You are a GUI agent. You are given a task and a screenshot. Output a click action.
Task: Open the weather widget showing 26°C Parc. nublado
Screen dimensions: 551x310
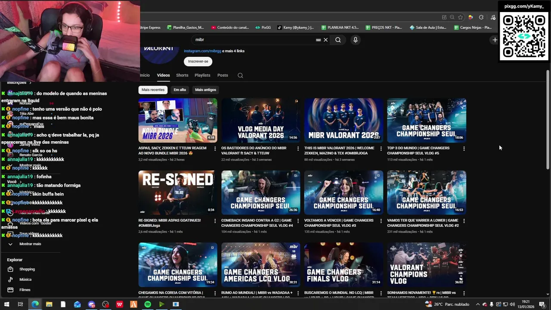[x=447, y=304]
